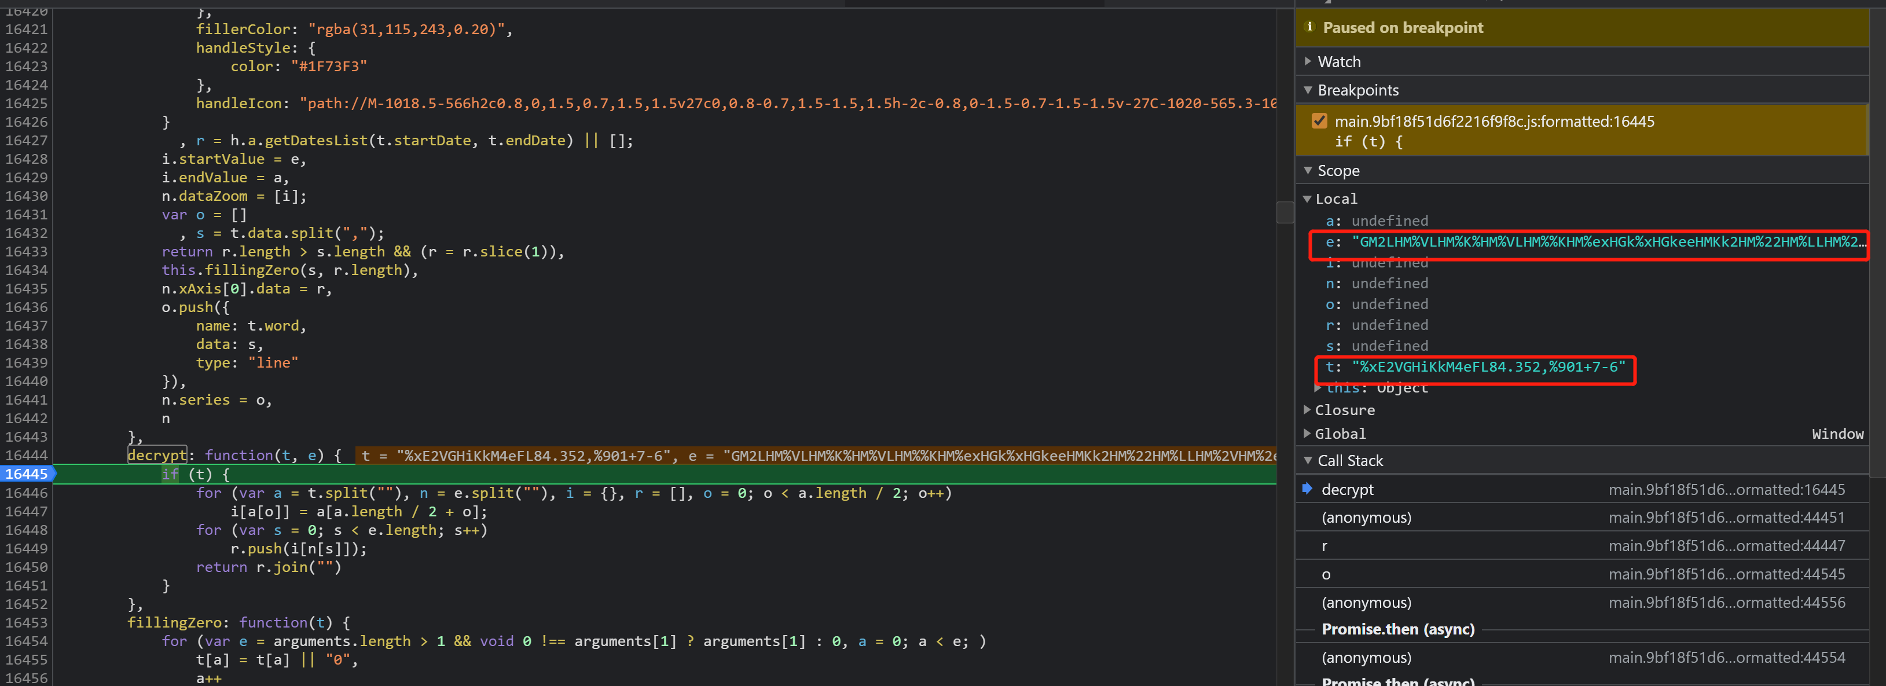Click the Window label in Global row
The image size is (1886, 686).
coord(1837,434)
